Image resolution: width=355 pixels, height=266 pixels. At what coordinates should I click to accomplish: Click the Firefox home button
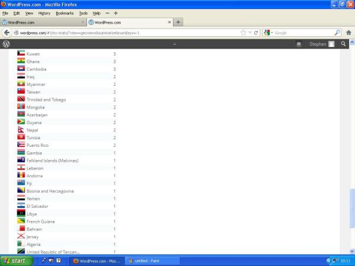tap(348, 33)
